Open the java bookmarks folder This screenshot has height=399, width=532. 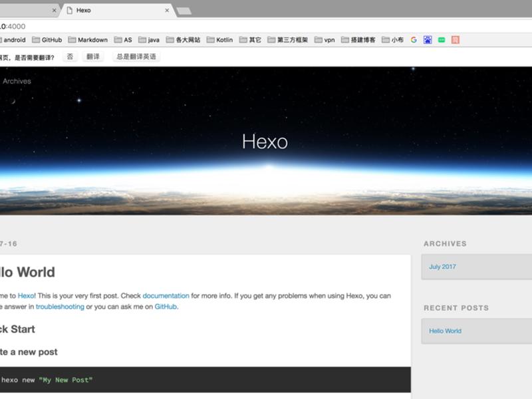149,40
